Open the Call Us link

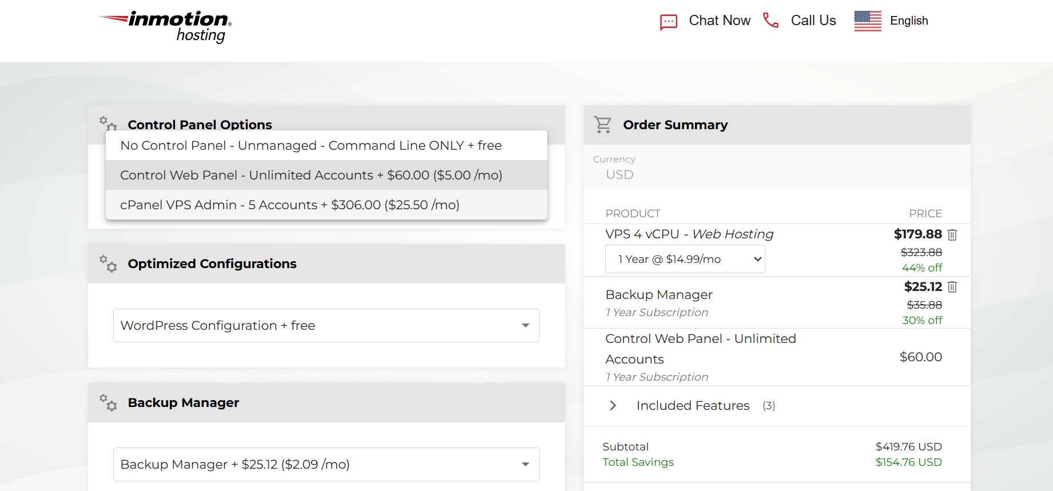pyautogui.click(x=813, y=21)
